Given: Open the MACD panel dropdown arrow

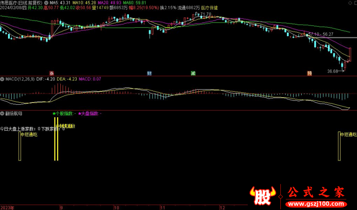Looking at the screenshot, I should pos(2,79).
